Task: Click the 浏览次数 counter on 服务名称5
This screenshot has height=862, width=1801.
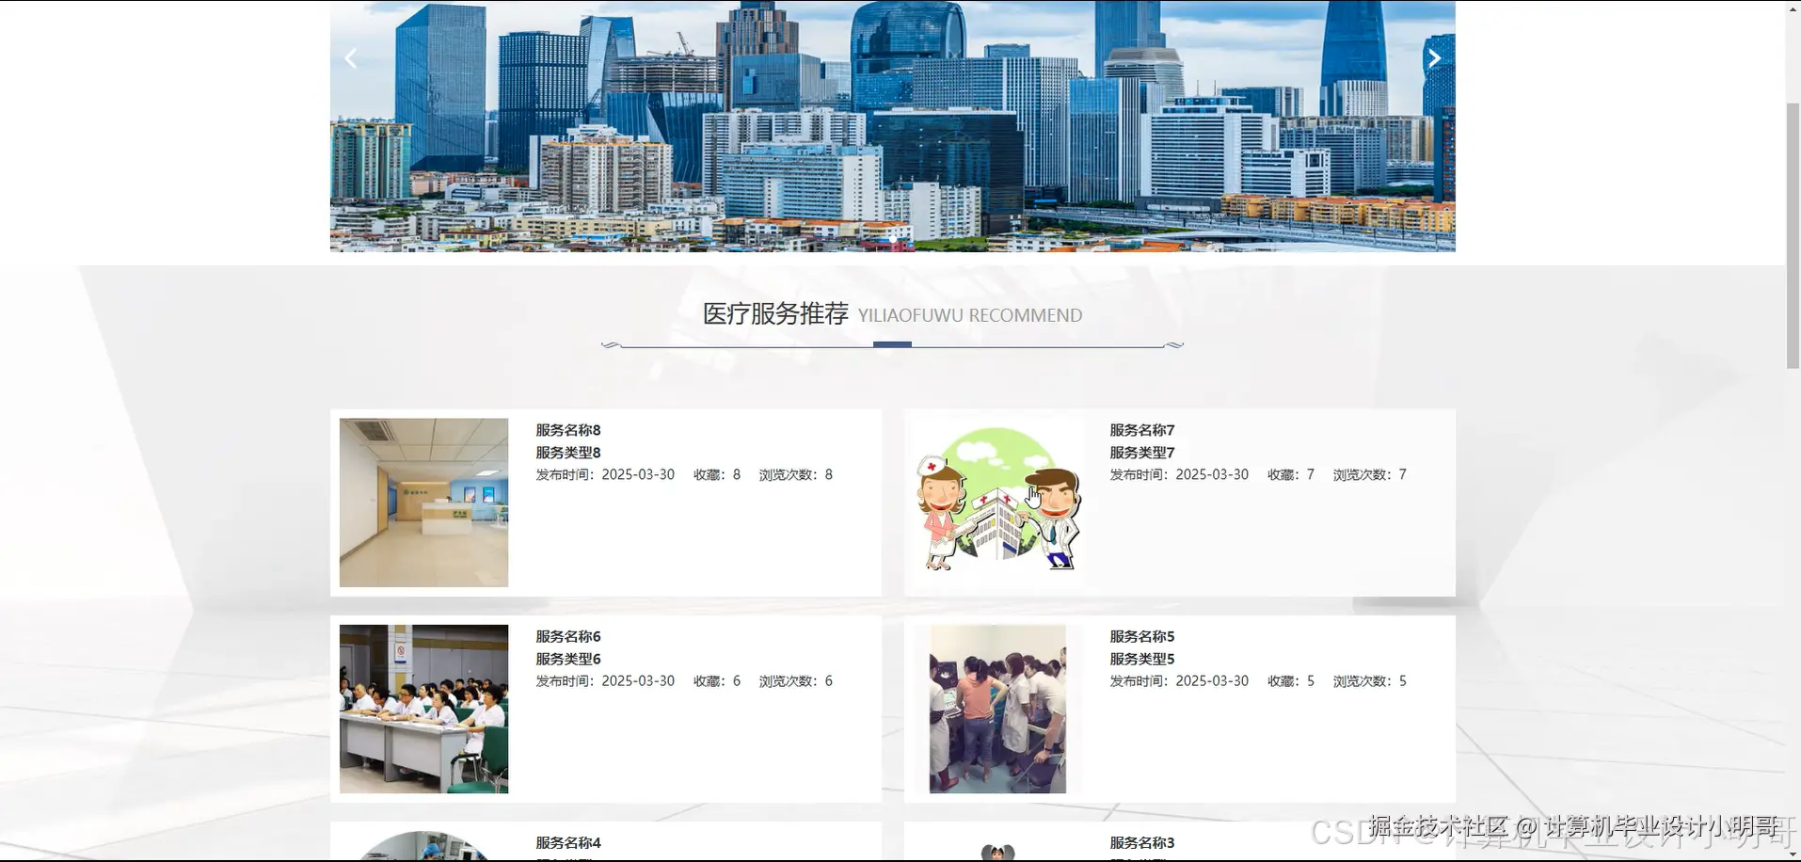Action: pos(1369,680)
